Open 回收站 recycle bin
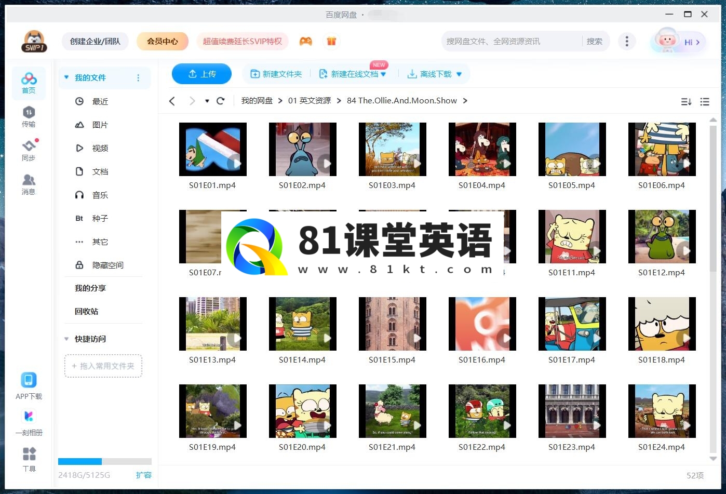 86,311
